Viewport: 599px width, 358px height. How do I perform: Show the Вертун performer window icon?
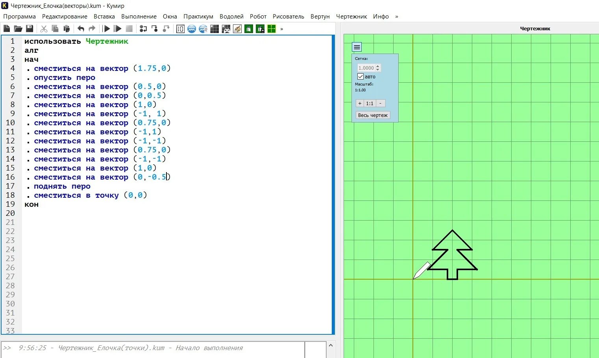tap(249, 29)
